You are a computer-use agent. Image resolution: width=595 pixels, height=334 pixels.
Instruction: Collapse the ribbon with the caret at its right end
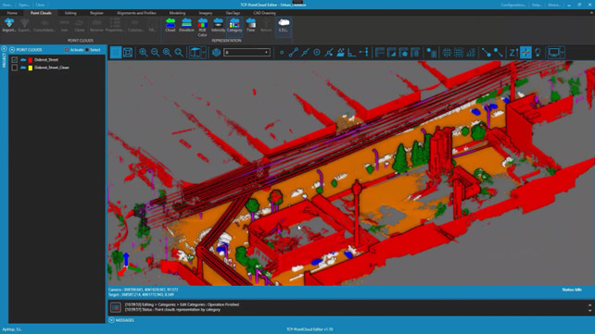click(591, 13)
